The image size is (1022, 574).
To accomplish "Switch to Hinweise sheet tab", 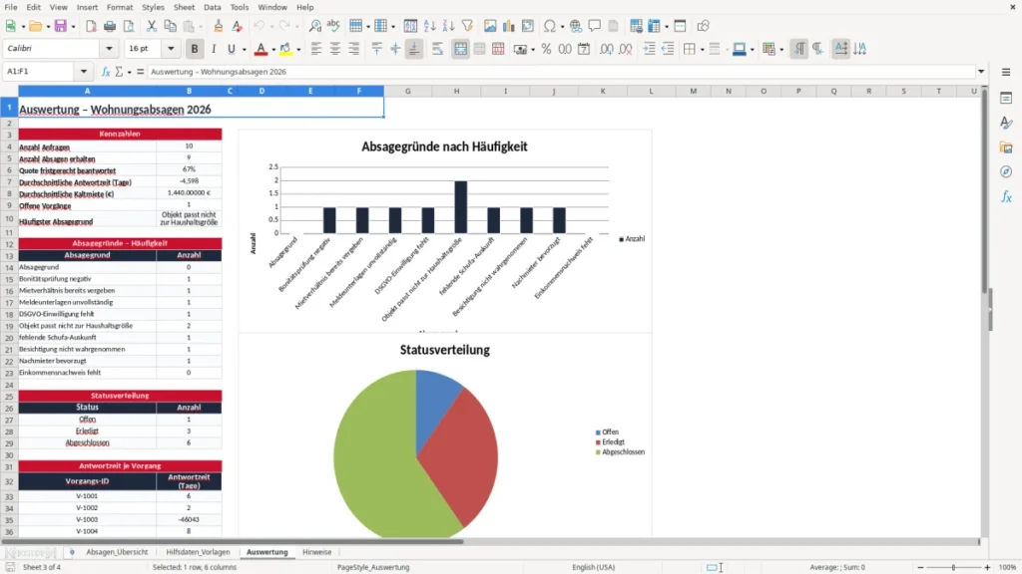I will [316, 552].
